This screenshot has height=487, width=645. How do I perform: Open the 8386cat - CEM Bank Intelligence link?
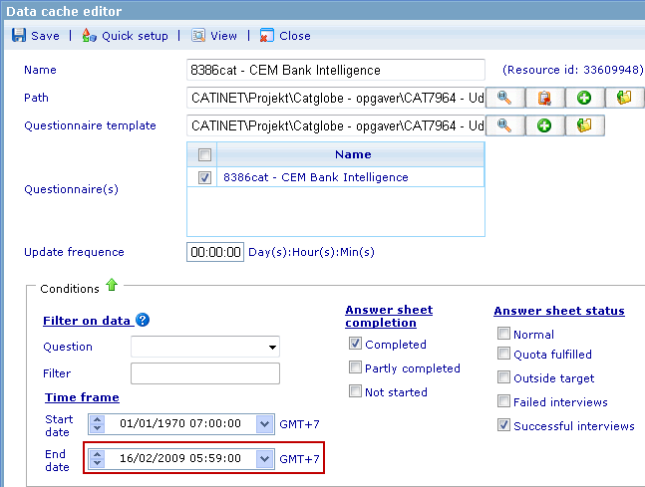[x=315, y=177]
